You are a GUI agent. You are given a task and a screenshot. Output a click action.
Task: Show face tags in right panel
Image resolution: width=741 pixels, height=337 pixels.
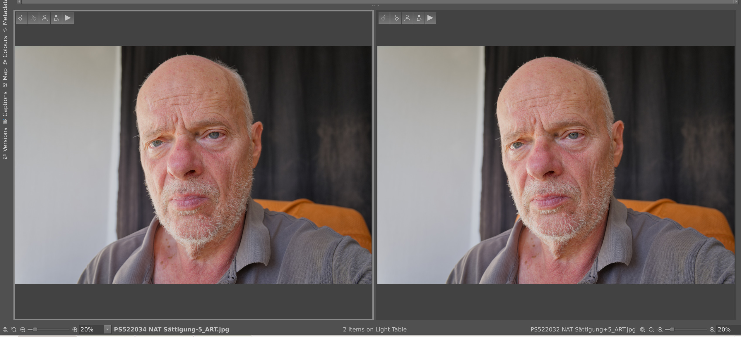[407, 18]
